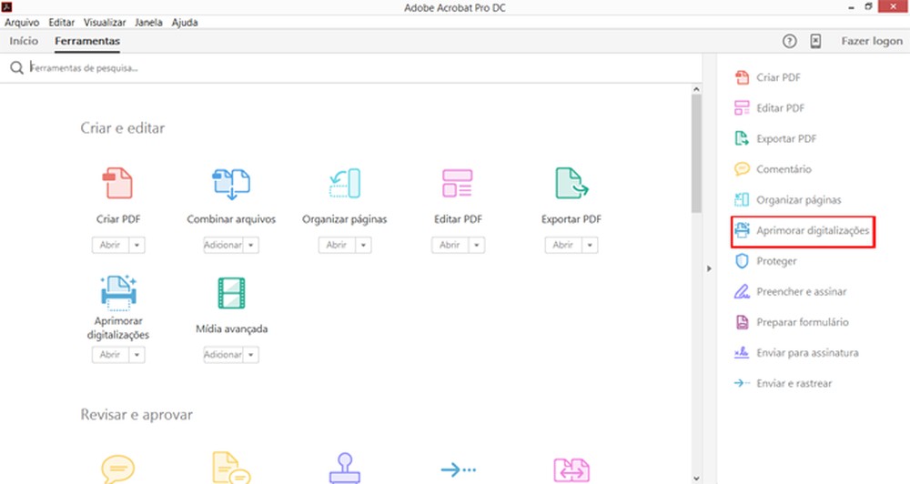Click the Enviar para assinatura label
This screenshot has width=910, height=484.
coord(807,352)
